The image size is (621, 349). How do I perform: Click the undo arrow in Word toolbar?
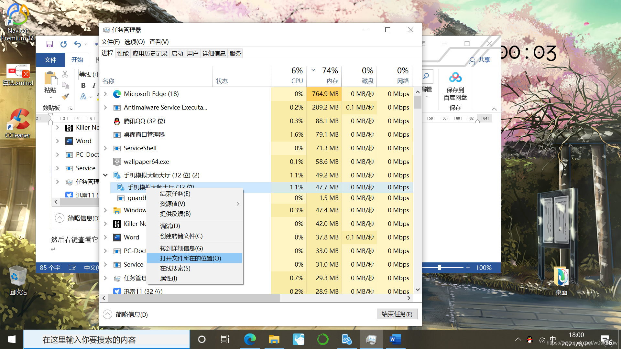pyautogui.click(x=77, y=44)
